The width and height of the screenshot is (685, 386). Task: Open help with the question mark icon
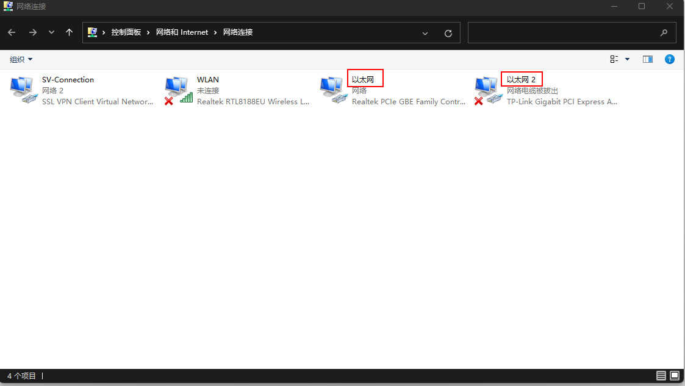click(669, 59)
